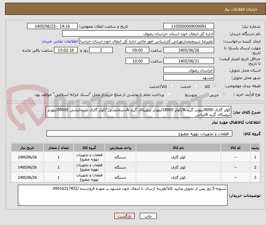266x225 pixels.
Task: Select the خدمت radio button
Action: (196, 86)
